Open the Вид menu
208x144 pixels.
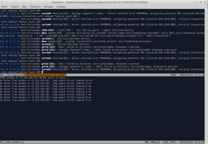coord(24,6)
